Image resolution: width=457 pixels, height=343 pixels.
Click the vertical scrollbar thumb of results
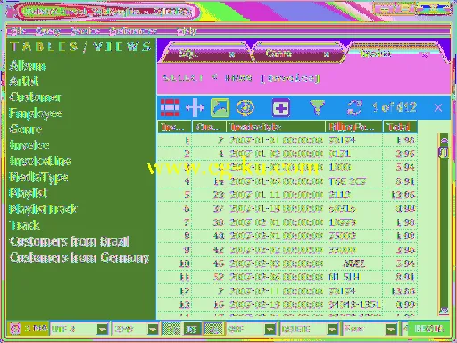click(444, 153)
